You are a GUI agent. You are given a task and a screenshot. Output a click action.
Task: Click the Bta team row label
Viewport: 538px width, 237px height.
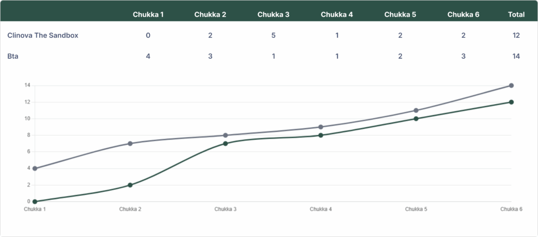[x=13, y=56]
